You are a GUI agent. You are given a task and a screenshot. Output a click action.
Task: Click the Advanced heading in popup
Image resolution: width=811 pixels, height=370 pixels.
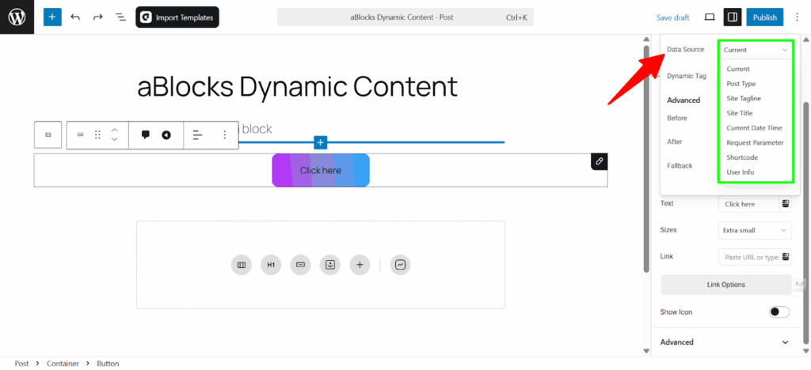click(x=683, y=100)
